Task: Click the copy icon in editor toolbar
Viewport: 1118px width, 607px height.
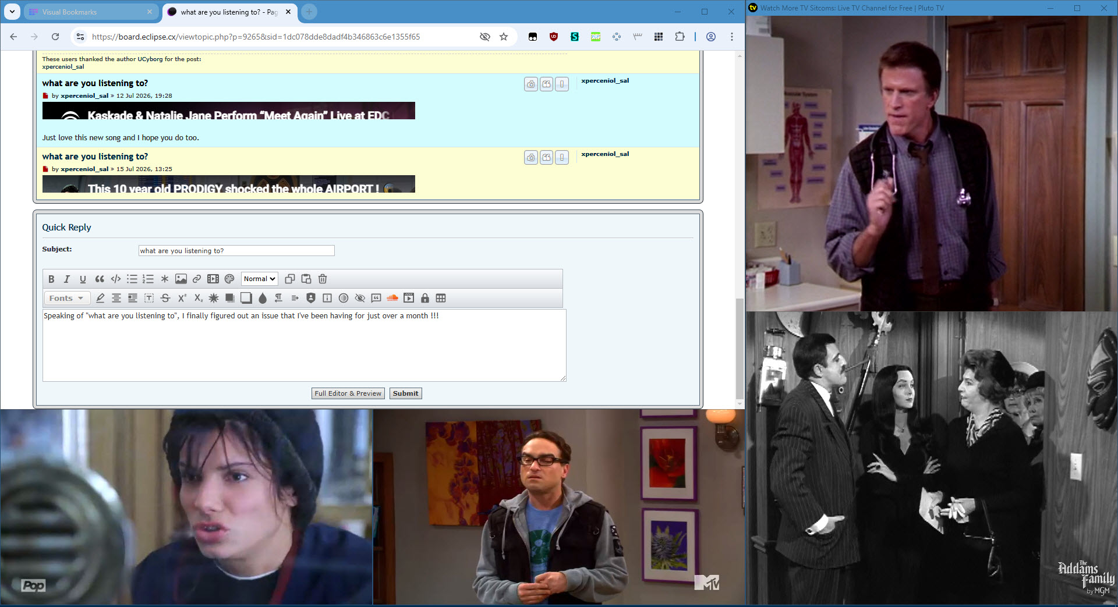Action: [x=290, y=279]
